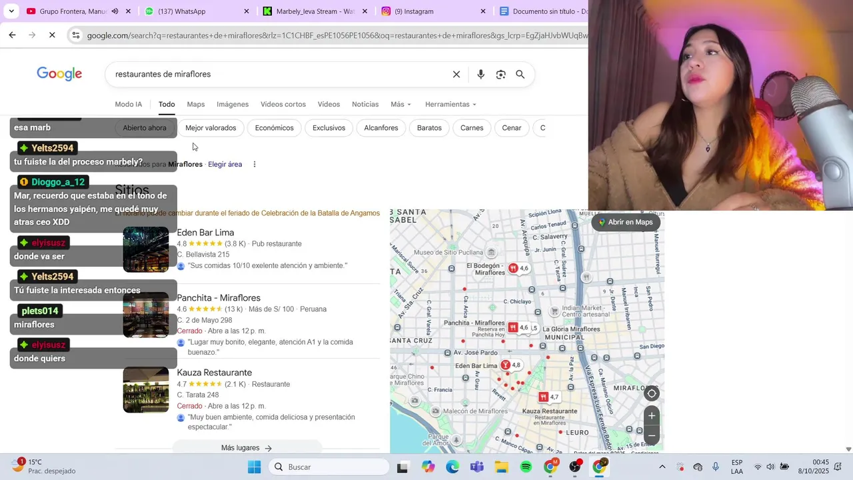Close the WhatsApp tab
This screenshot has width=853, height=480.
tap(247, 11)
